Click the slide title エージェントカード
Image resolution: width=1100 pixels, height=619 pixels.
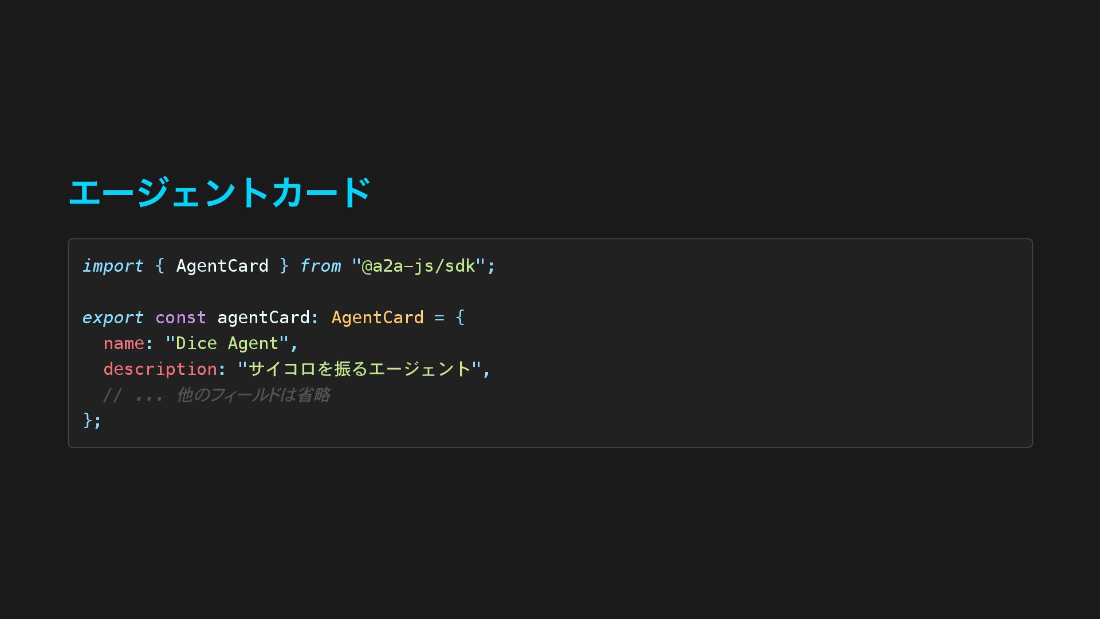pyautogui.click(x=219, y=193)
